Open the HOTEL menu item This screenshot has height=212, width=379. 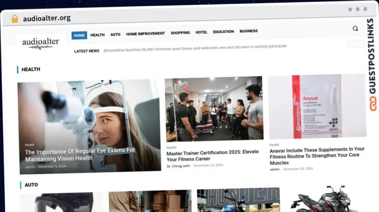pyautogui.click(x=201, y=32)
